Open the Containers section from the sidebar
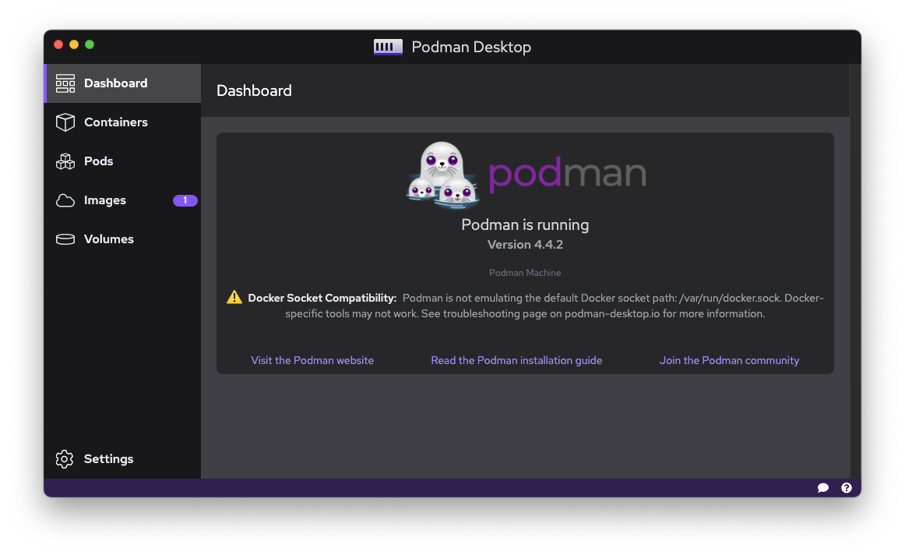Image resolution: width=905 pixels, height=555 pixels. pos(114,122)
